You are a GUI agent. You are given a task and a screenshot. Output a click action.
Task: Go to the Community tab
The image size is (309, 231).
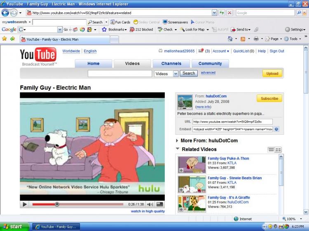tap(210, 64)
